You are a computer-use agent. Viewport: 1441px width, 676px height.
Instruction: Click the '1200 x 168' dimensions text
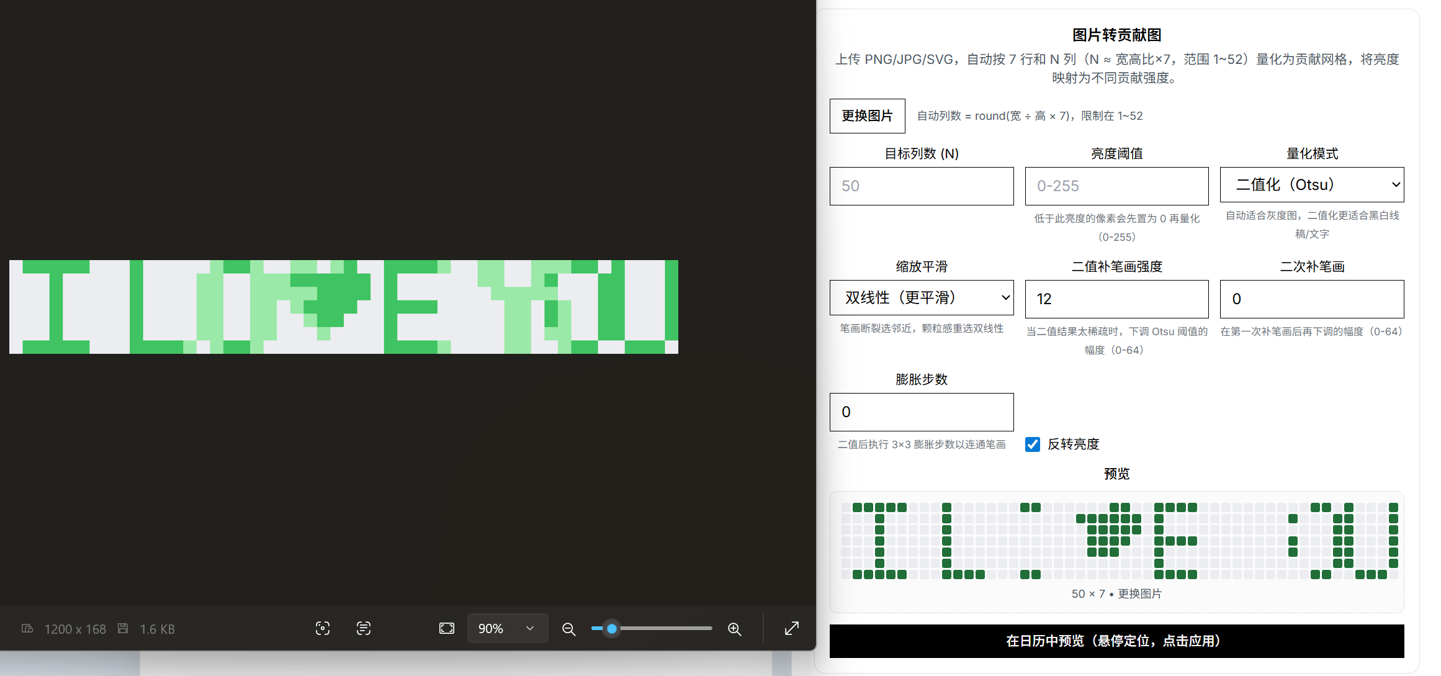[75, 629]
